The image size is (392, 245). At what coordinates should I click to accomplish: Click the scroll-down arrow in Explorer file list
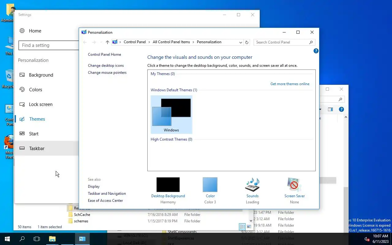[x=251, y=221]
